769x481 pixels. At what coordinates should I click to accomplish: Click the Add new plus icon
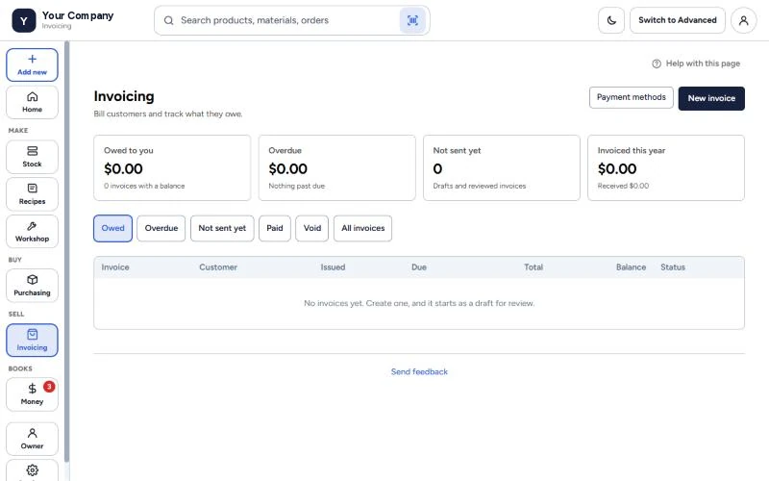32,59
